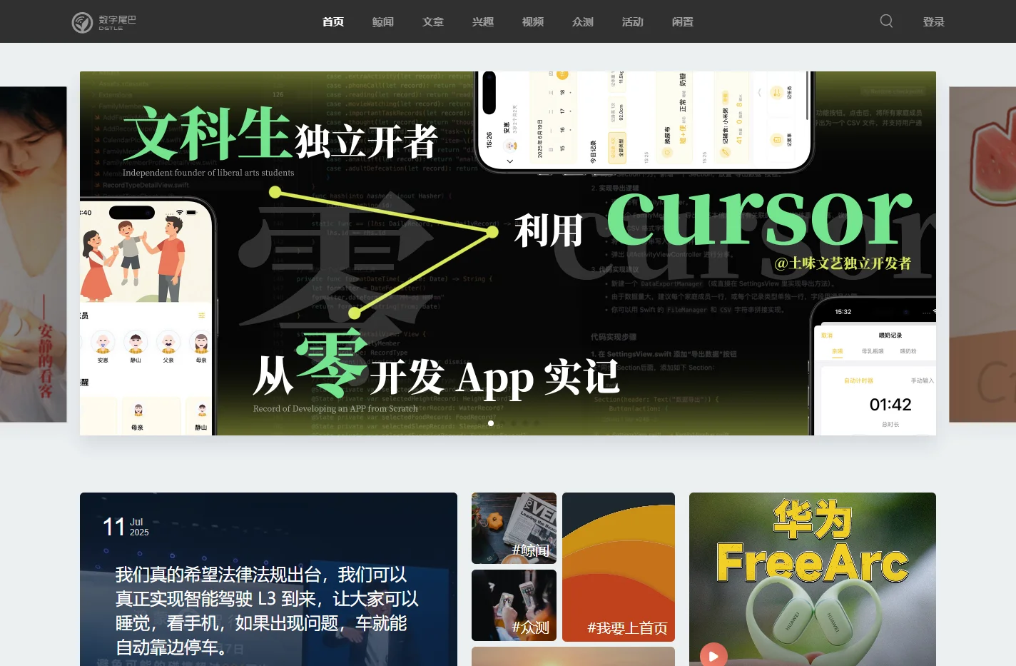This screenshot has height=666, width=1016.
Task: Open the search magnifier icon
Action: (x=886, y=21)
